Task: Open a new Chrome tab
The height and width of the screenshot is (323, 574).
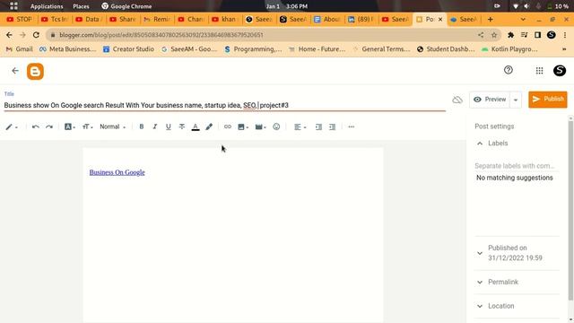Action: click(491, 19)
